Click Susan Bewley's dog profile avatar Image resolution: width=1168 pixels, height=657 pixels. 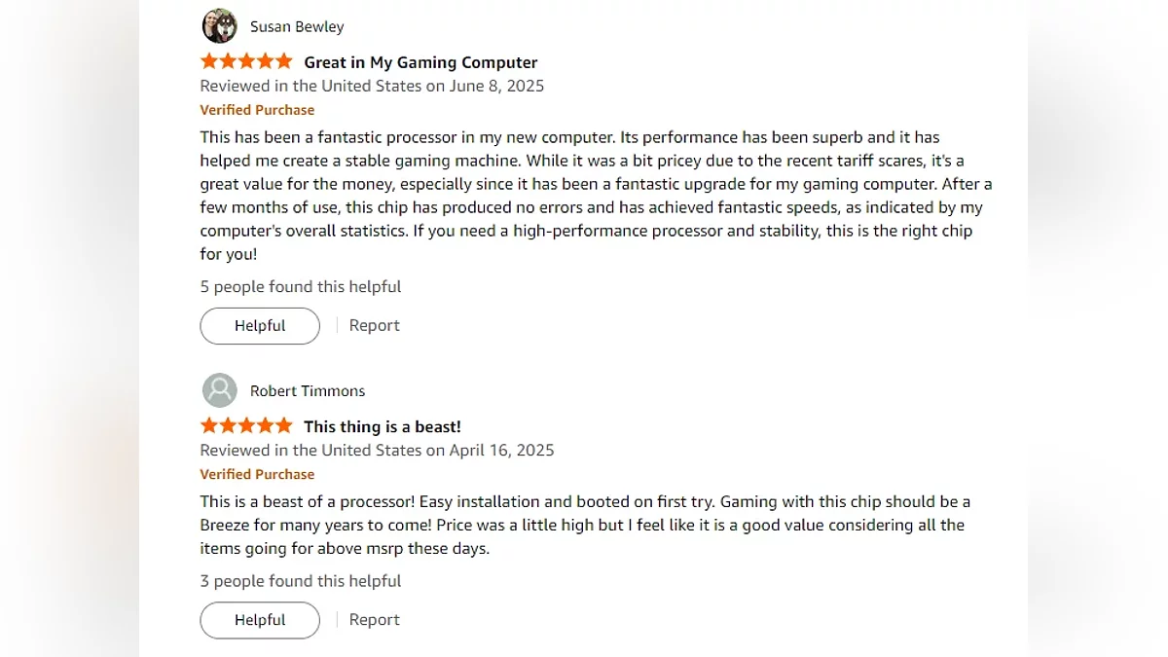pos(219,26)
